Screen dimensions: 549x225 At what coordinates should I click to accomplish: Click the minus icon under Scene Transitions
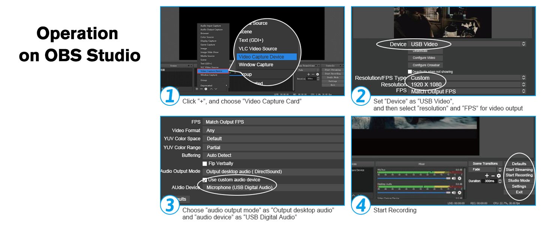click(x=493, y=175)
